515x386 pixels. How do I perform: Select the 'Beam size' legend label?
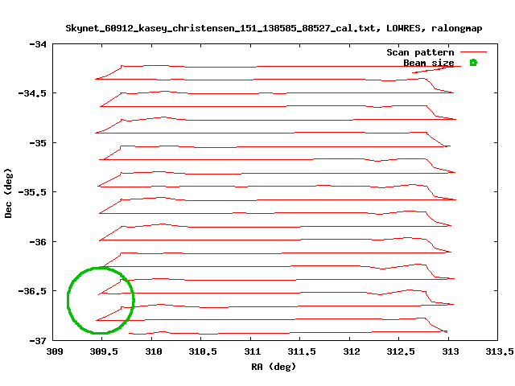(429, 63)
